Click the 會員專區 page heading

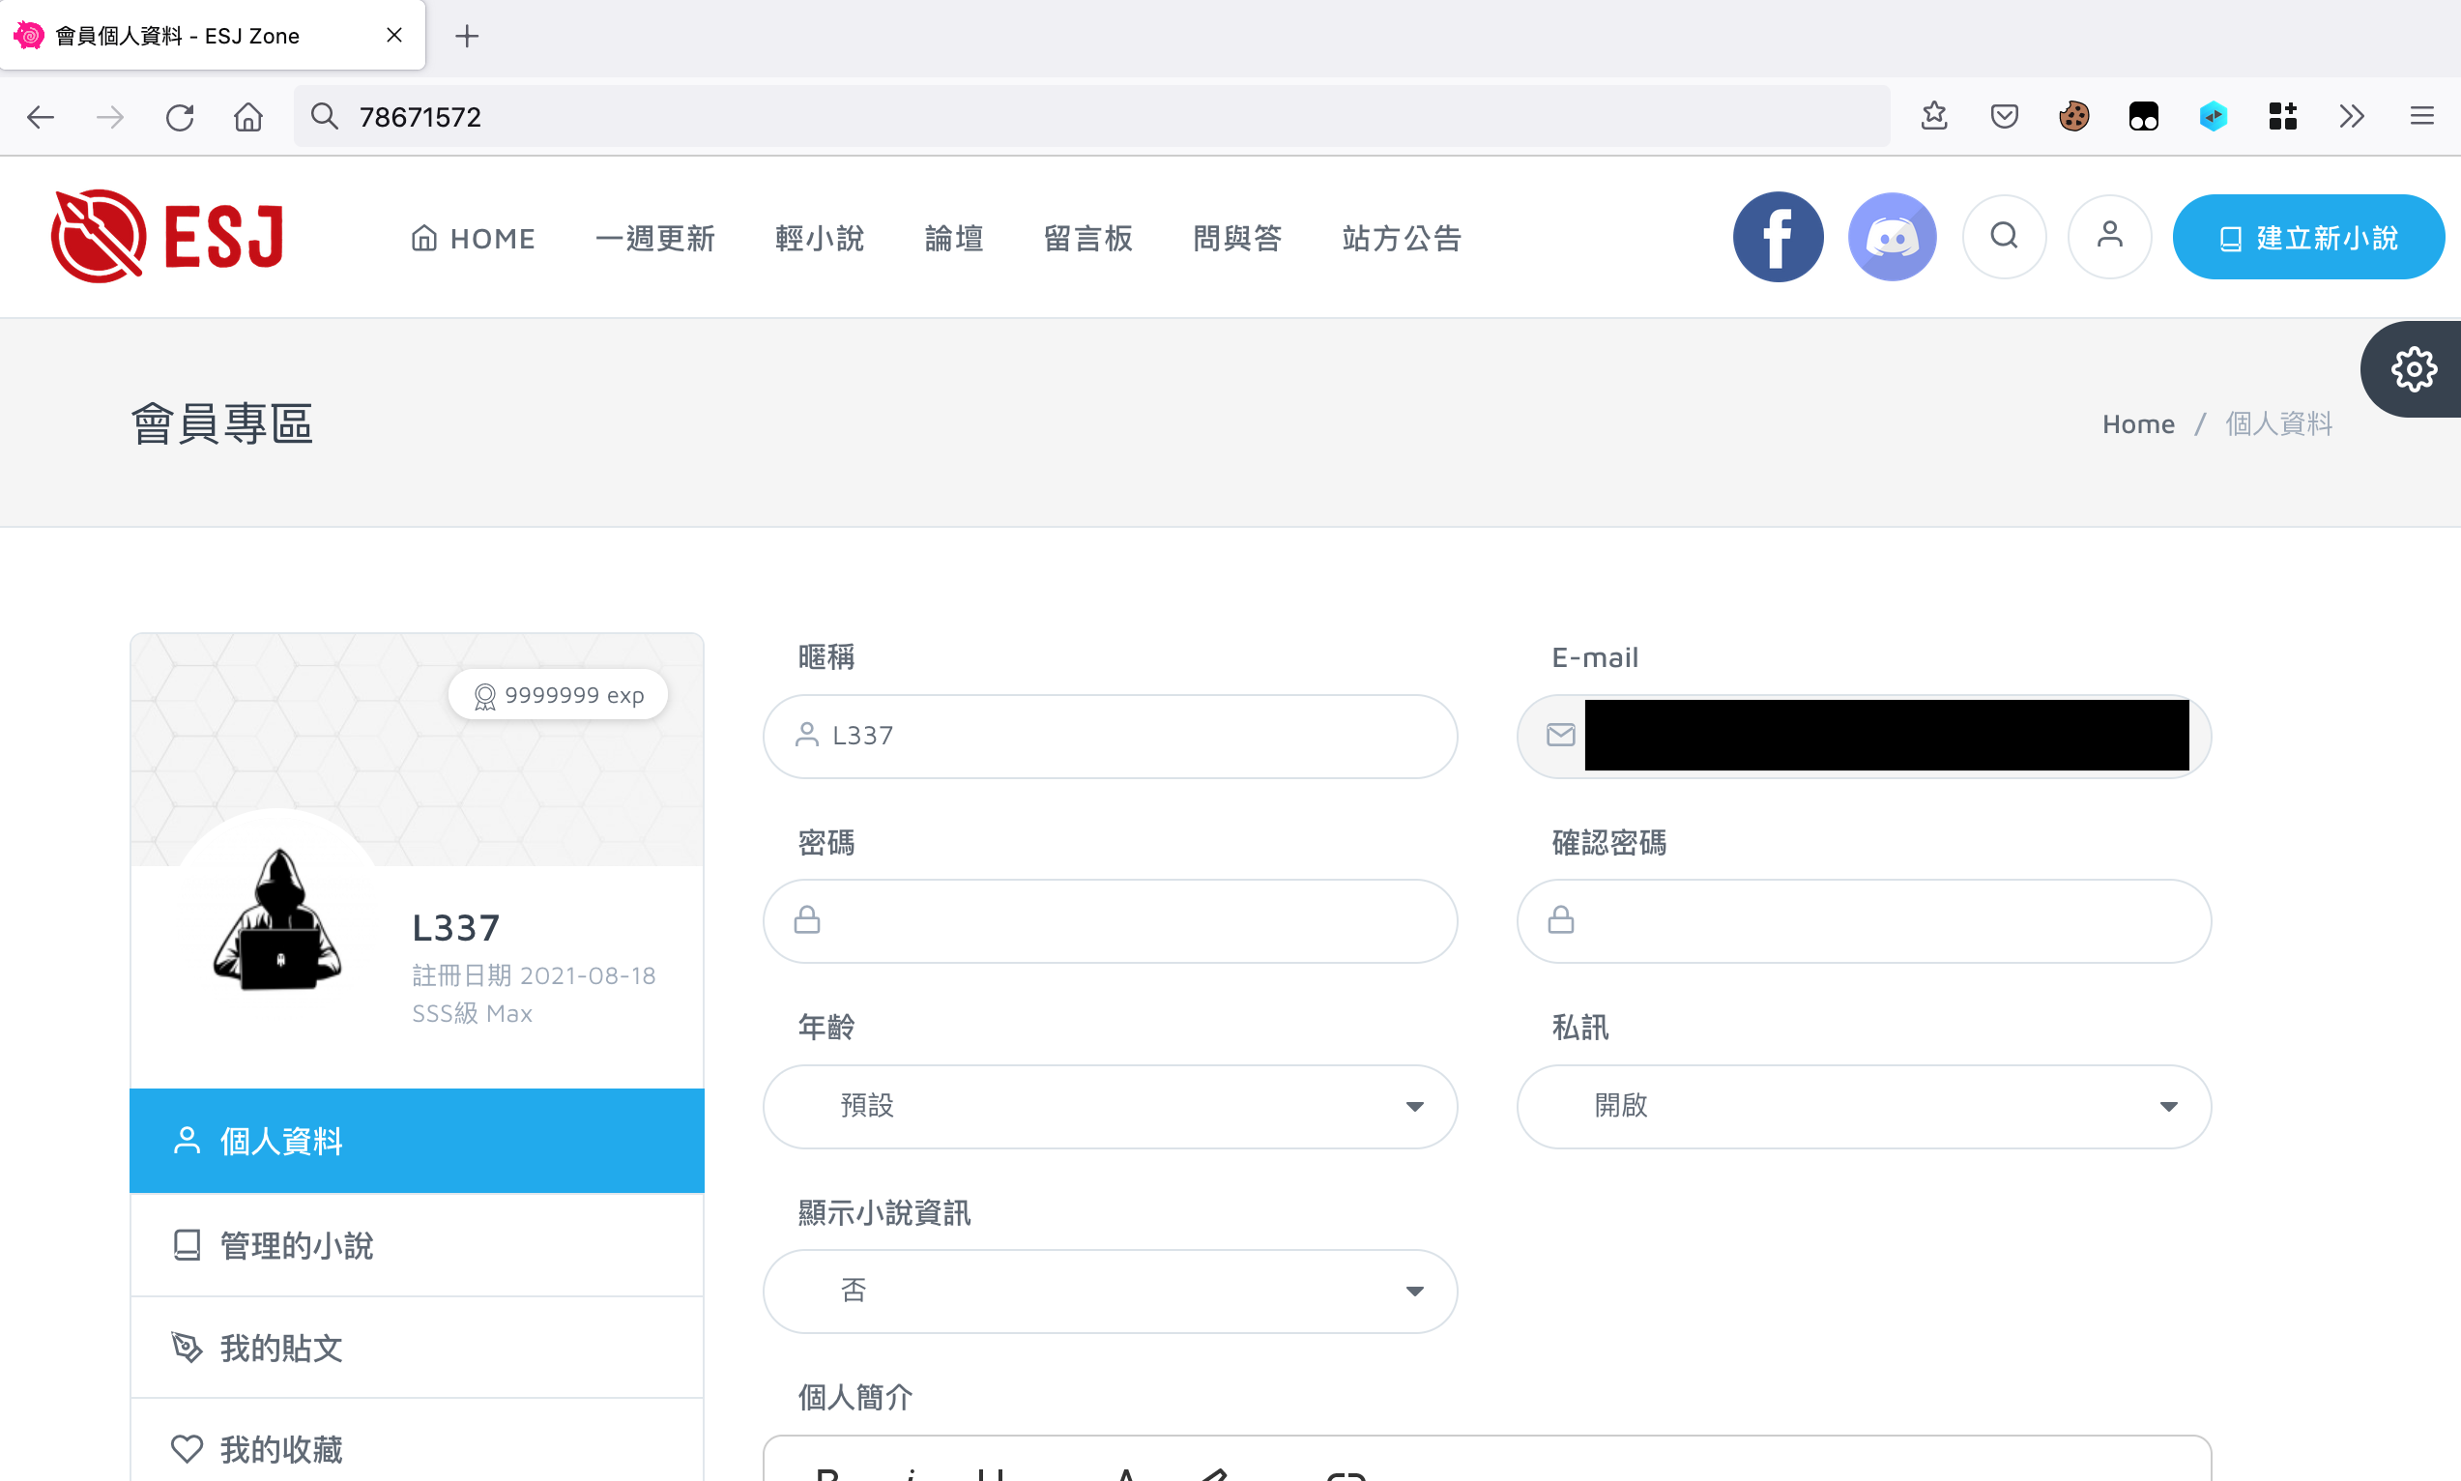[222, 423]
